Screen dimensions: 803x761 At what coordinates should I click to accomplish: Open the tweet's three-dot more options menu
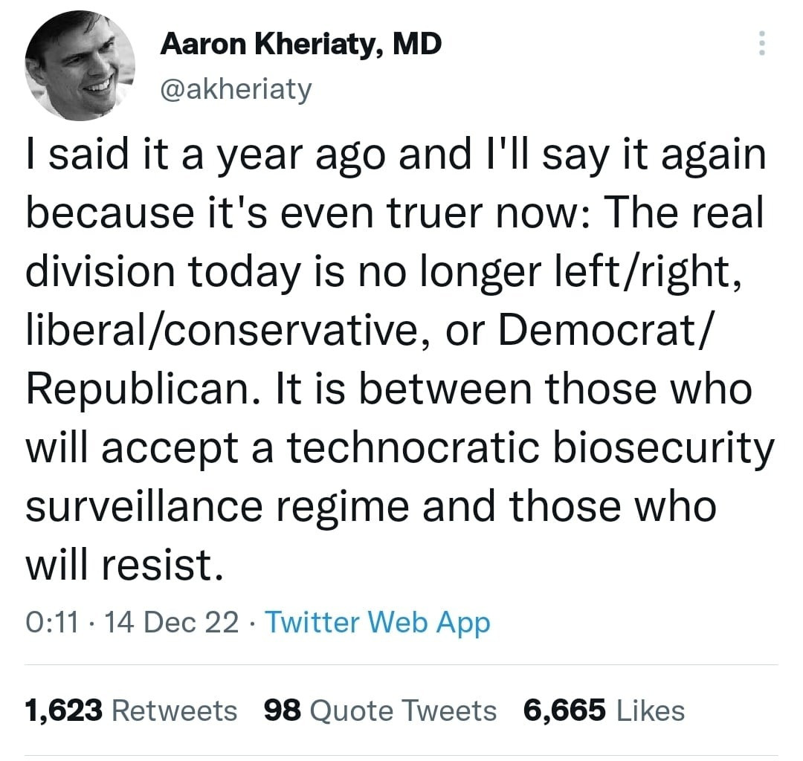(760, 45)
